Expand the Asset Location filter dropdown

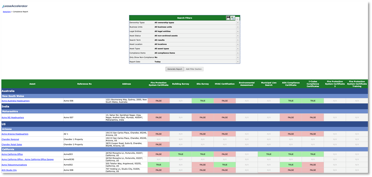point(238,44)
